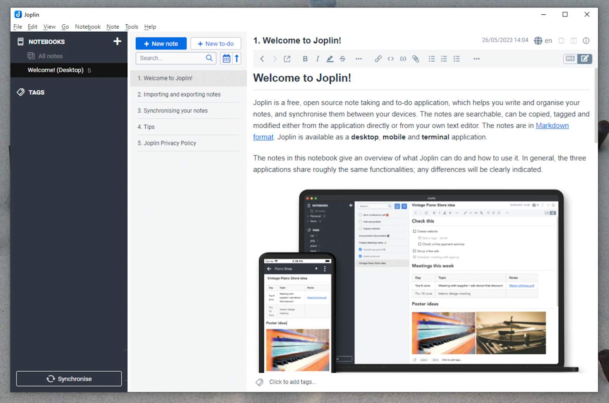Insert inline code

click(x=391, y=59)
